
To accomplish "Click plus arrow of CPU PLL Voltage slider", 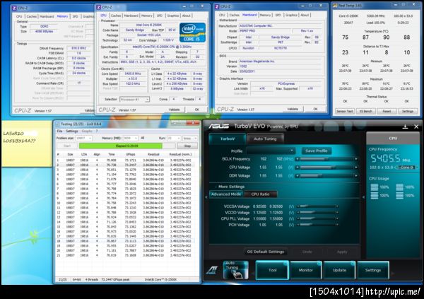I will [x=337, y=218].
